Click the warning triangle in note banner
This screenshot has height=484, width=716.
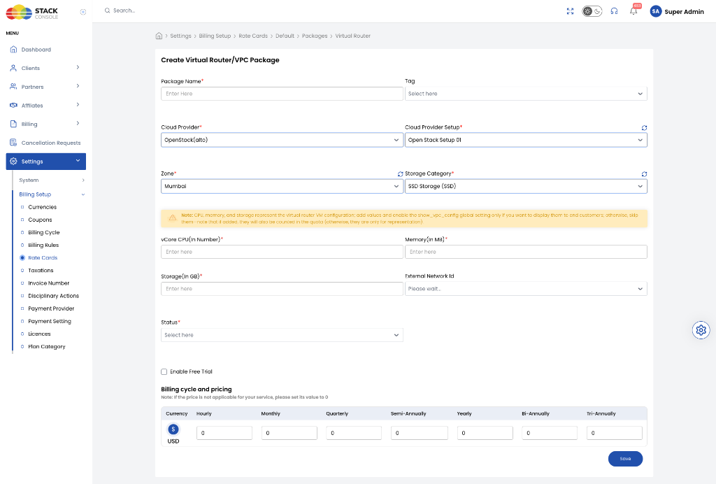[x=173, y=218]
